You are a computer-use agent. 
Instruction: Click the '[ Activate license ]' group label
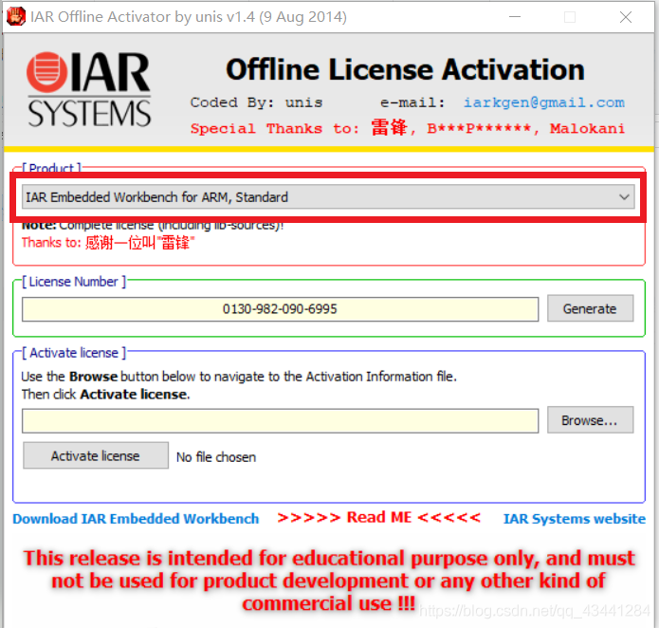74,353
